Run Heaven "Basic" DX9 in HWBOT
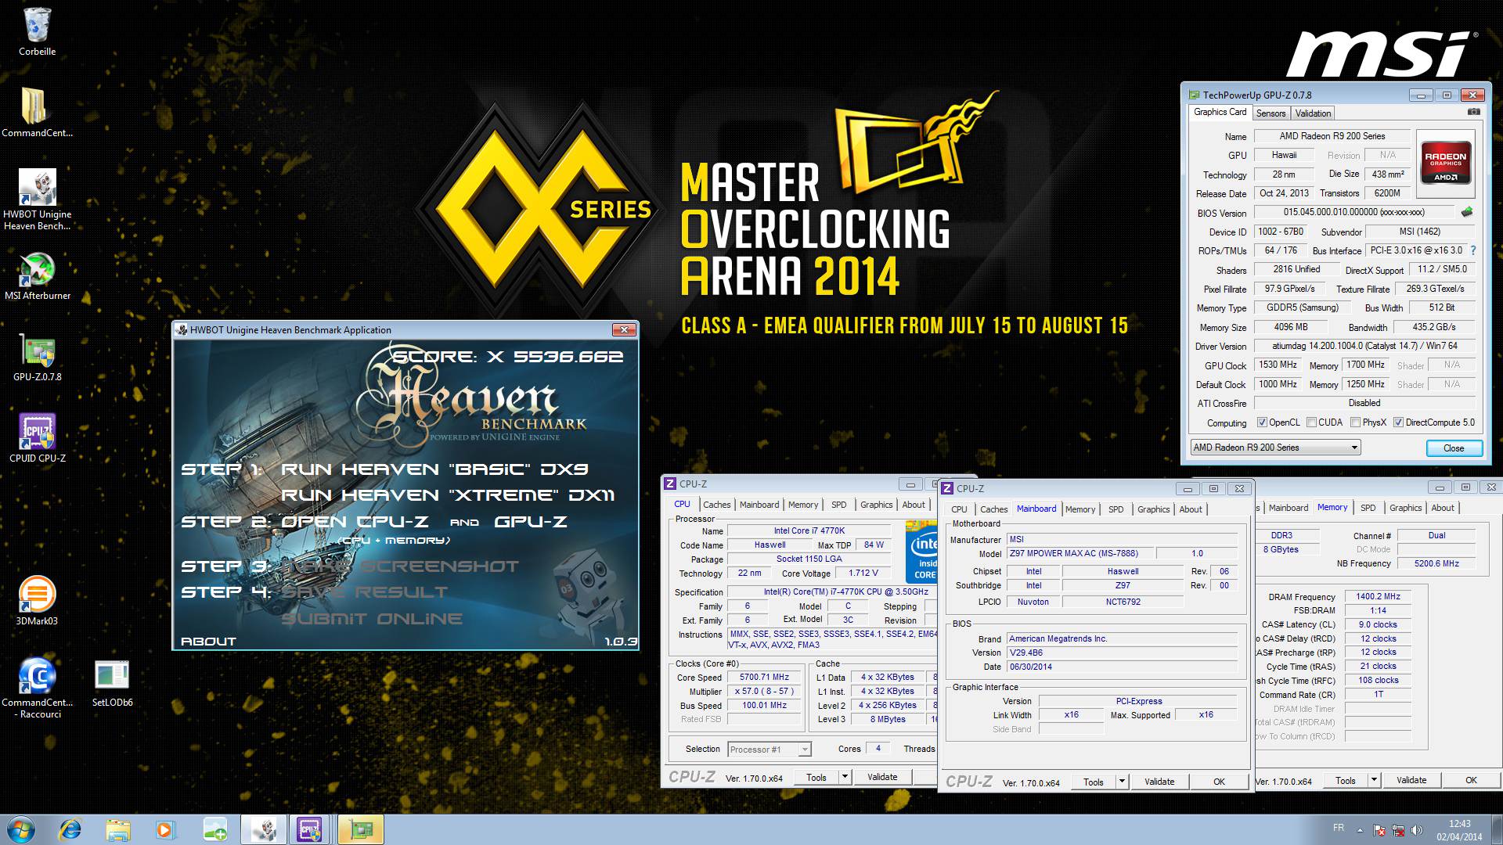Image resolution: width=1503 pixels, height=845 pixels. 434,469
